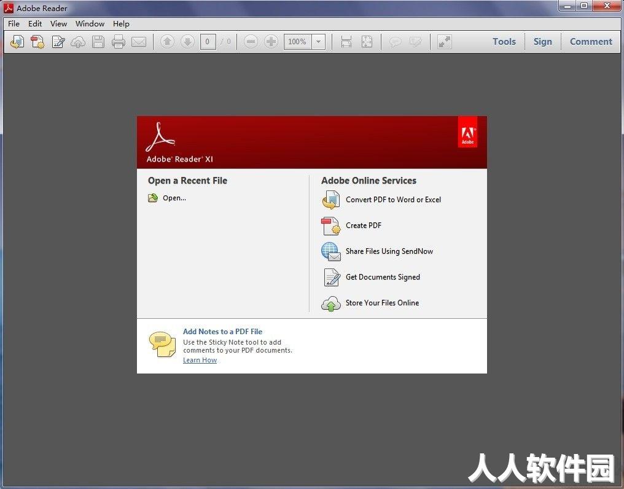The width and height of the screenshot is (624, 489).
Task: Click the Learn How link
Action: pyautogui.click(x=200, y=360)
